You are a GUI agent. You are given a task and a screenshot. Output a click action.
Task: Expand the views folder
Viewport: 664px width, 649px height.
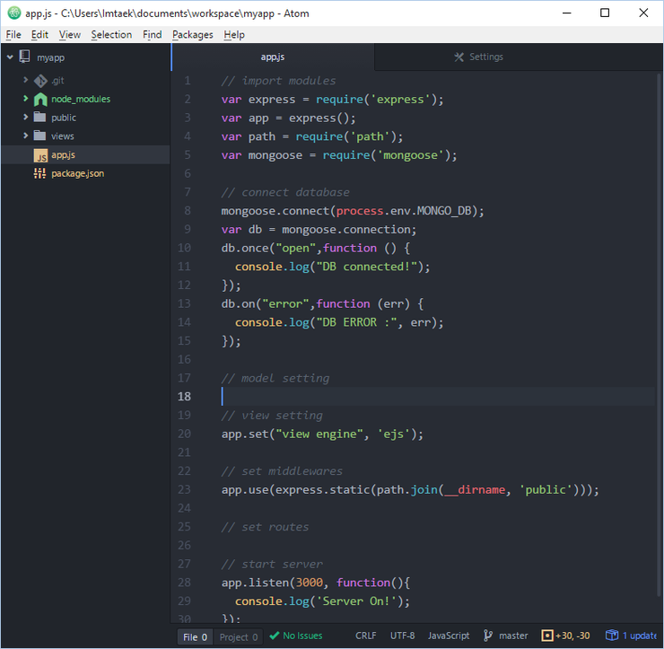pos(25,136)
